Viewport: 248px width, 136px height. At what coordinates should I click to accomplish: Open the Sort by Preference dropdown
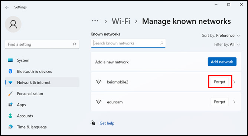(221, 35)
